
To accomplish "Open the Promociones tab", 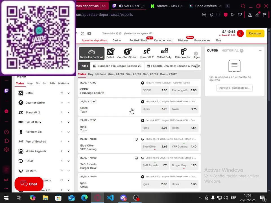I will tap(202, 40).
